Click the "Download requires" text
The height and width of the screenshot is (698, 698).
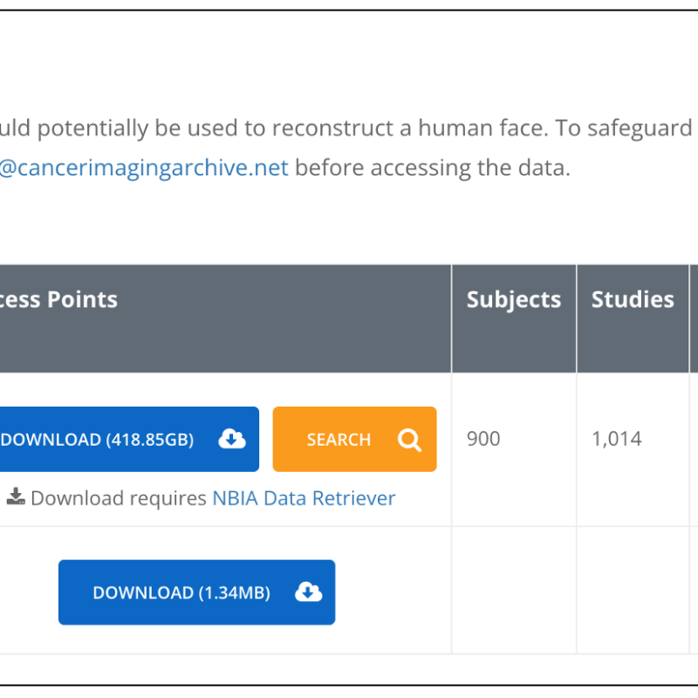[119, 498]
